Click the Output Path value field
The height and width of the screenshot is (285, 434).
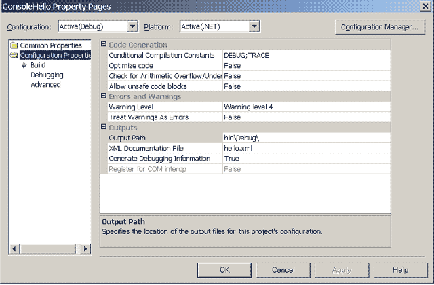click(307, 138)
